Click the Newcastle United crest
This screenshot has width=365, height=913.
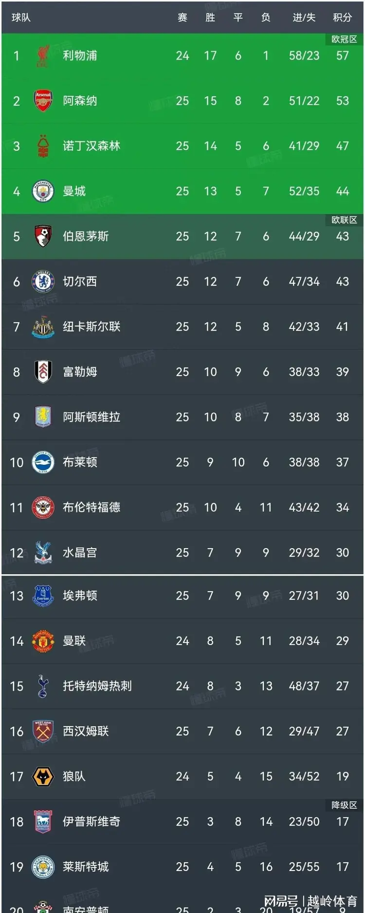pyautogui.click(x=43, y=327)
